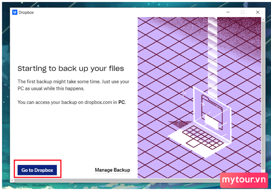This screenshot has width=271, height=192.
Task: Click the Go to Dropbox button
Action: pos(37,170)
